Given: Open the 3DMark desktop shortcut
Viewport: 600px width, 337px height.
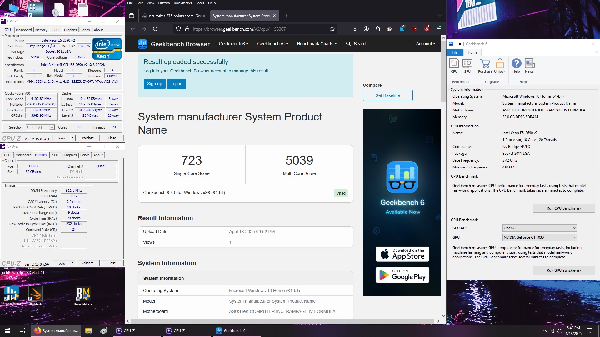Looking at the screenshot, I should [35, 296].
